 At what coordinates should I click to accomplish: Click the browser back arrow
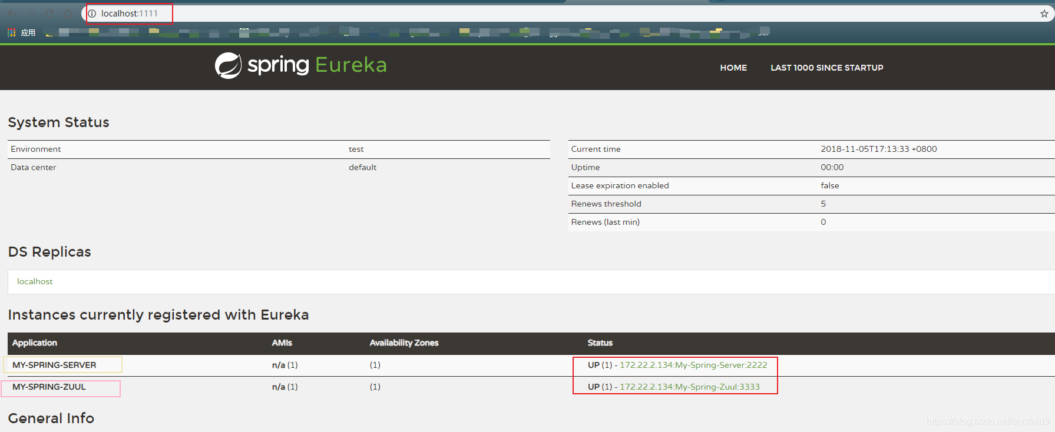pyautogui.click(x=12, y=14)
